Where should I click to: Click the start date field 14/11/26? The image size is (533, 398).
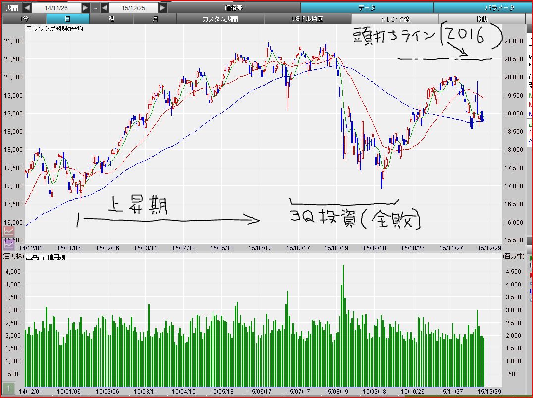coord(56,8)
